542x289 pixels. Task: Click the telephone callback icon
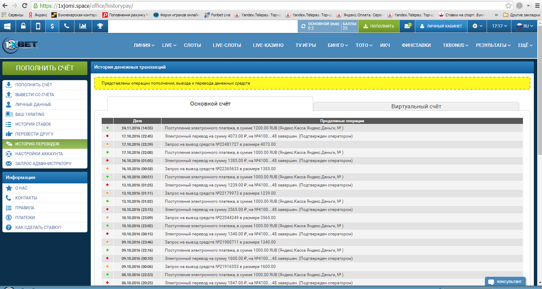click(67, 26)
